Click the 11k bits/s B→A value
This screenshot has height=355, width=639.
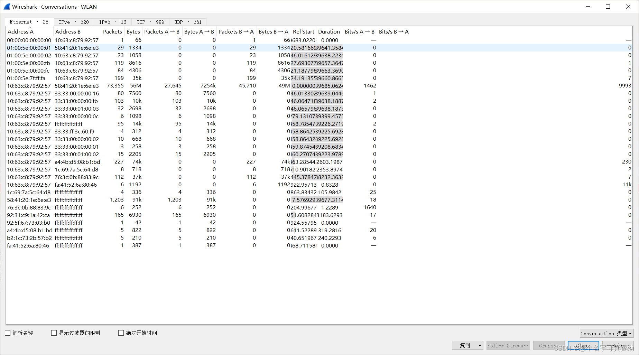(x=627, y=185)
